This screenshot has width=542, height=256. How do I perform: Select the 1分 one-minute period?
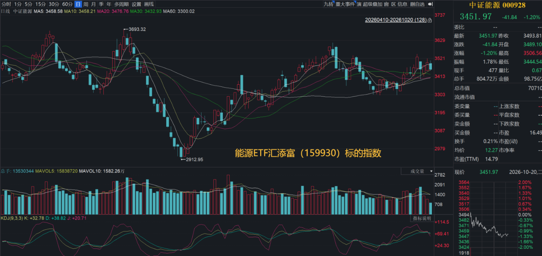(18, 4)
